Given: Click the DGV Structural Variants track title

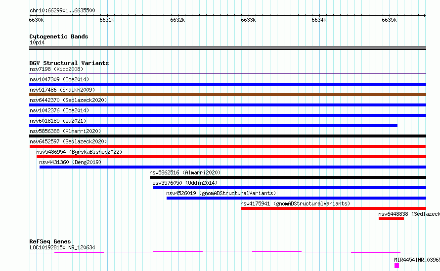Looking at the screenshot, I should pyautogui.click(x=69, y=63).
